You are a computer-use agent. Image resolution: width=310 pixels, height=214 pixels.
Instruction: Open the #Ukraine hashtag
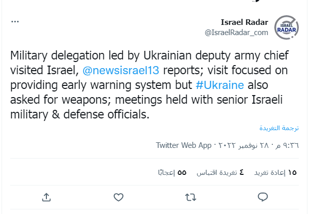point(219,84)
